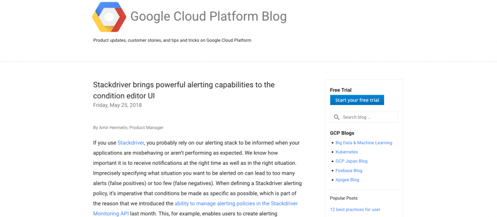497x217 pixels.
Task: Focus the Search blog input field
Action: click(x=368, y=117)
